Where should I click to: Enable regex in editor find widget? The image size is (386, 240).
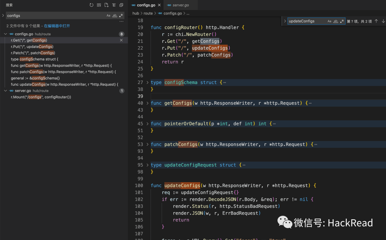pos(342,21)
